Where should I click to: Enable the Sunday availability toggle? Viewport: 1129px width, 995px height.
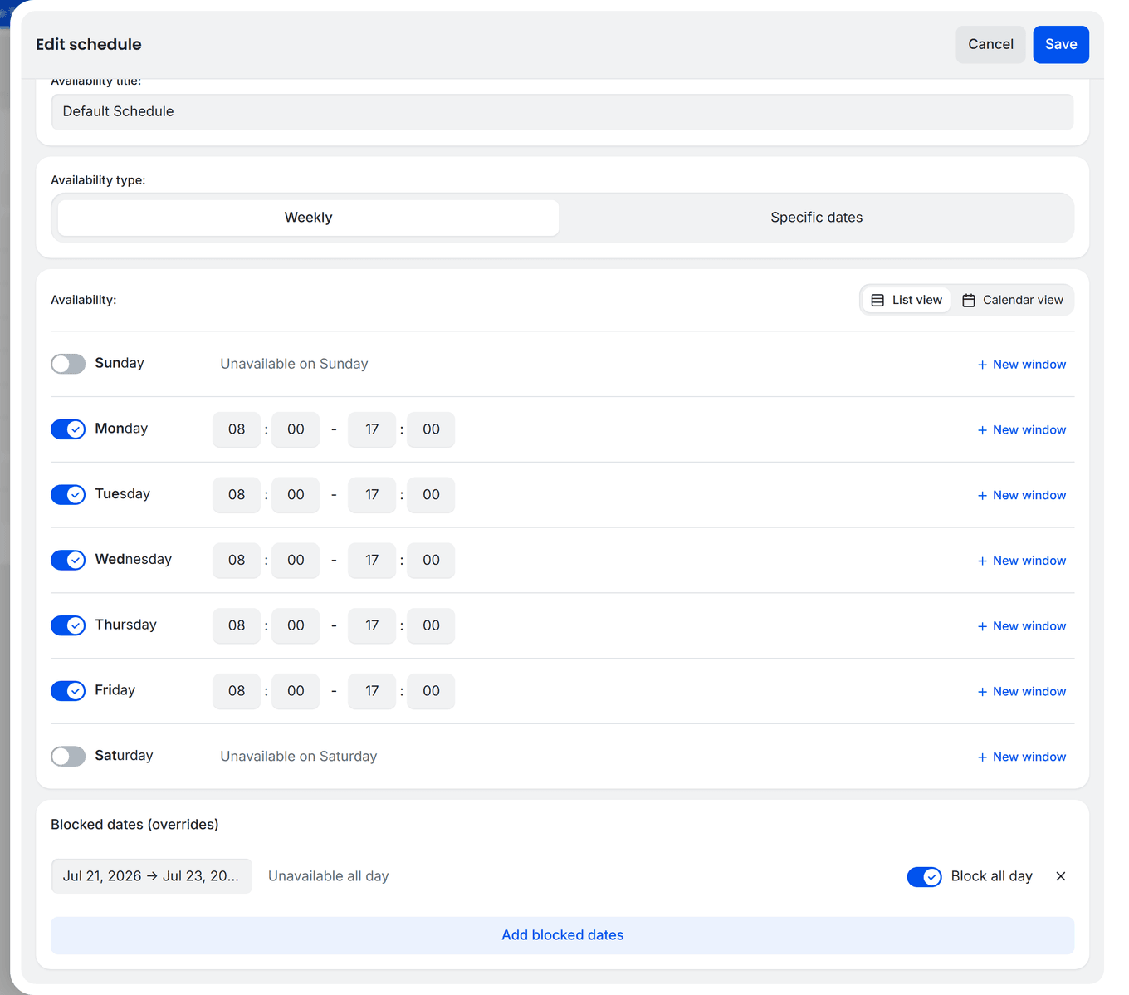pyautogui.click(x=68, y=364)
